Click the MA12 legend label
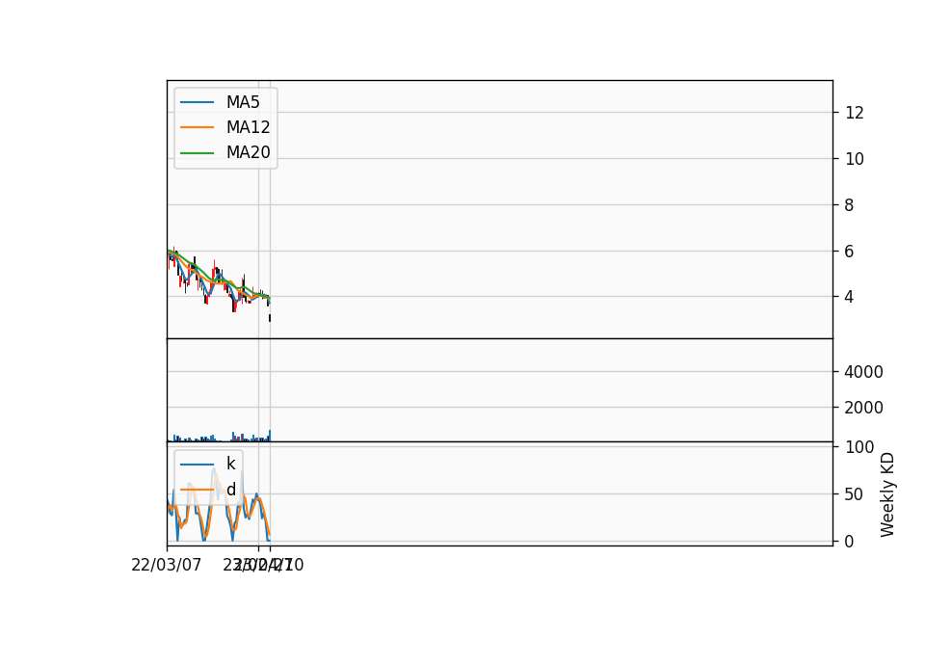 pyautogui.click(x=248, y=127)
